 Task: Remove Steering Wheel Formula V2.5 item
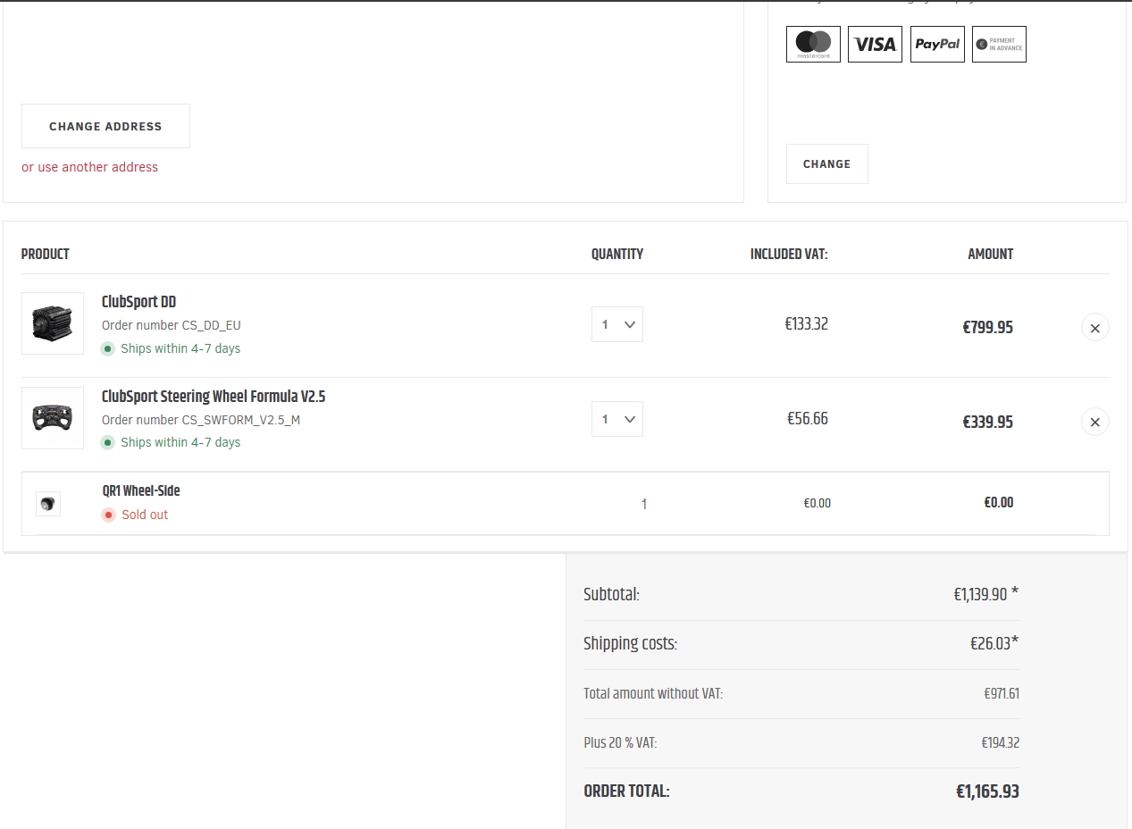pos(1094,422)
